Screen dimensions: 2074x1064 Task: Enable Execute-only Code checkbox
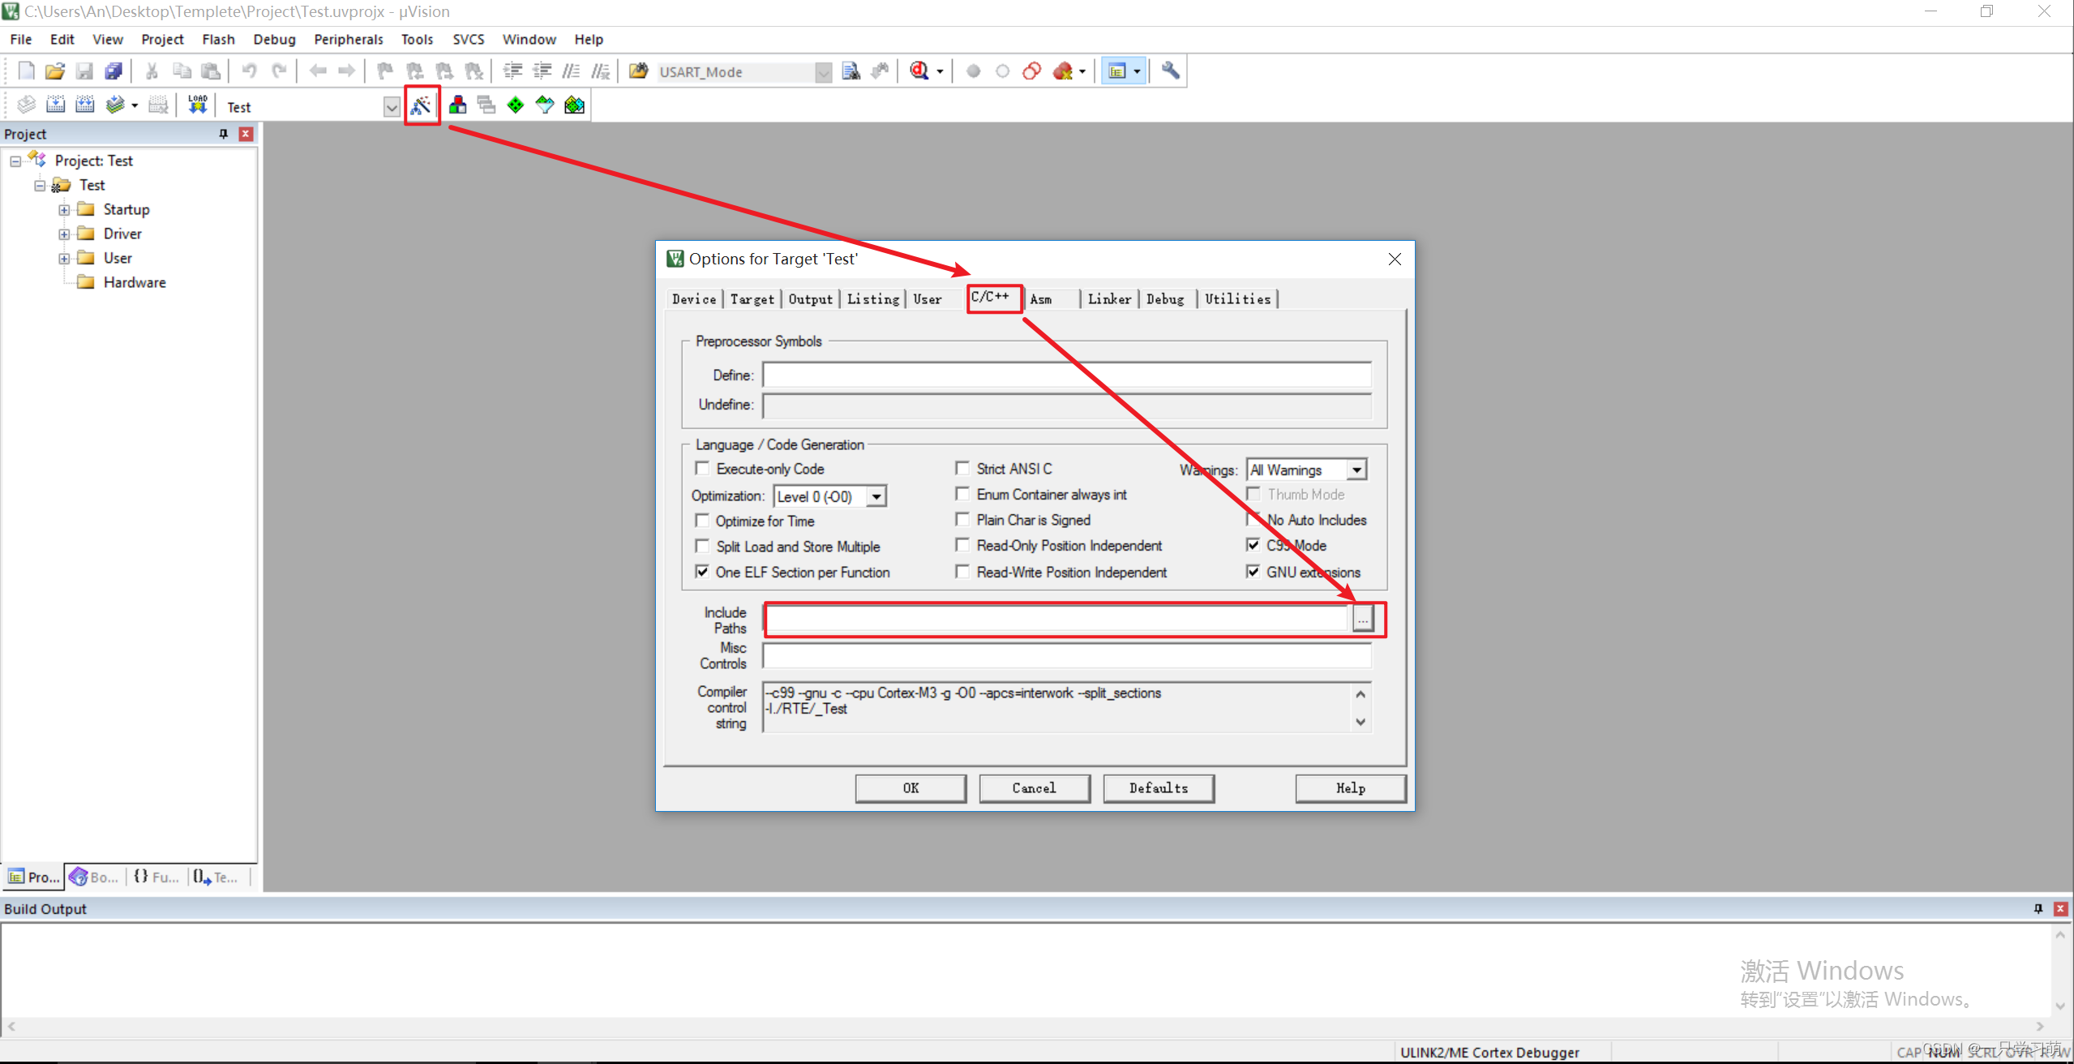[x=703, y=468]
